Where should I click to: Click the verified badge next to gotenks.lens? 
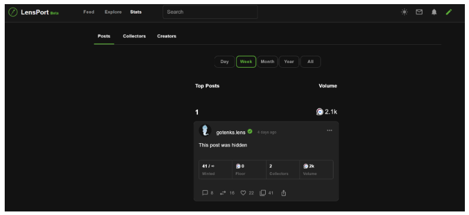[x=250, y=131]
